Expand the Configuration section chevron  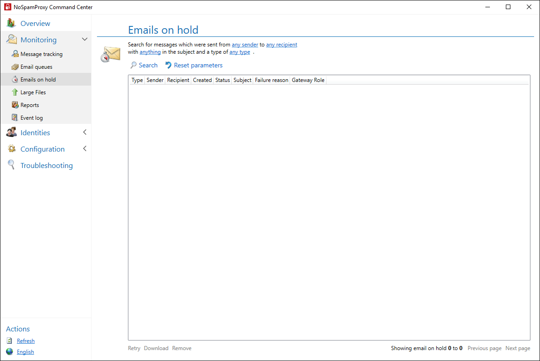tap(85, 149)
